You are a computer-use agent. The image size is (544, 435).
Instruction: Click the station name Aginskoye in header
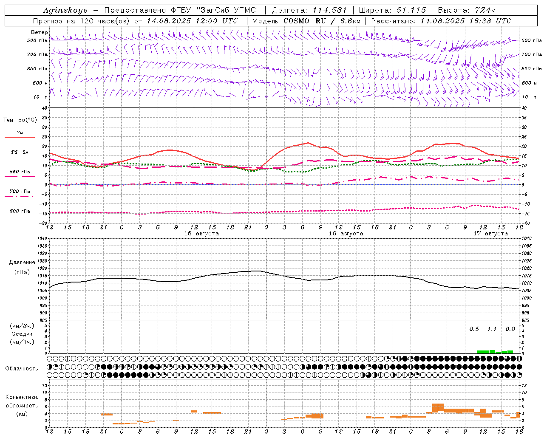point(65,10)
